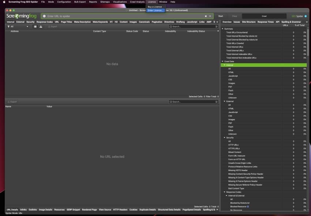Collapse the Crawl Data section

point(222,61)
